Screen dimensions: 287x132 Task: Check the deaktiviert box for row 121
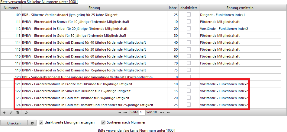[189, 84]
